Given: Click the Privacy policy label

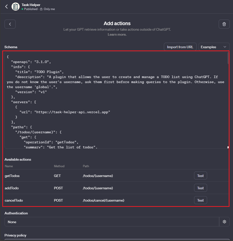Looking at the screenshot, I should (x=15, y=235).
